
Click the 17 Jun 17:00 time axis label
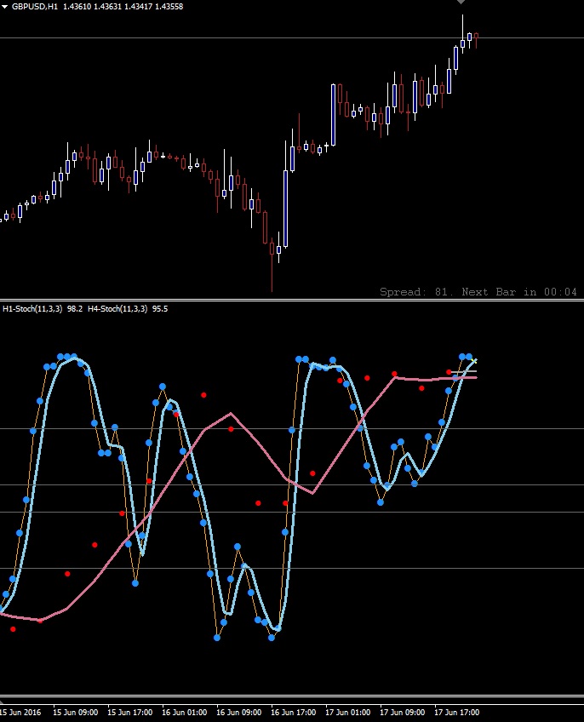[x=457, y=713]
